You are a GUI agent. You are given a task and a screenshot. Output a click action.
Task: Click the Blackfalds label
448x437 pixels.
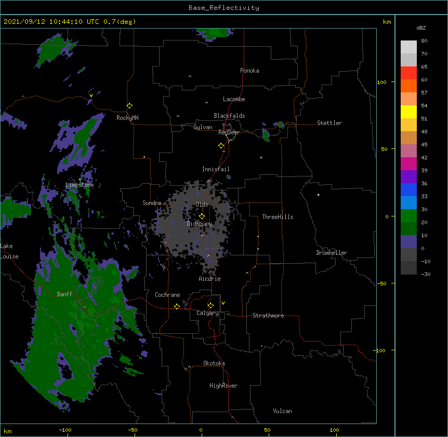(x=229, y=116)
